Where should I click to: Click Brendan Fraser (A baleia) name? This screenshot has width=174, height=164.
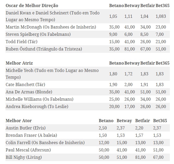pyautogui.click(x=31, y=135)
